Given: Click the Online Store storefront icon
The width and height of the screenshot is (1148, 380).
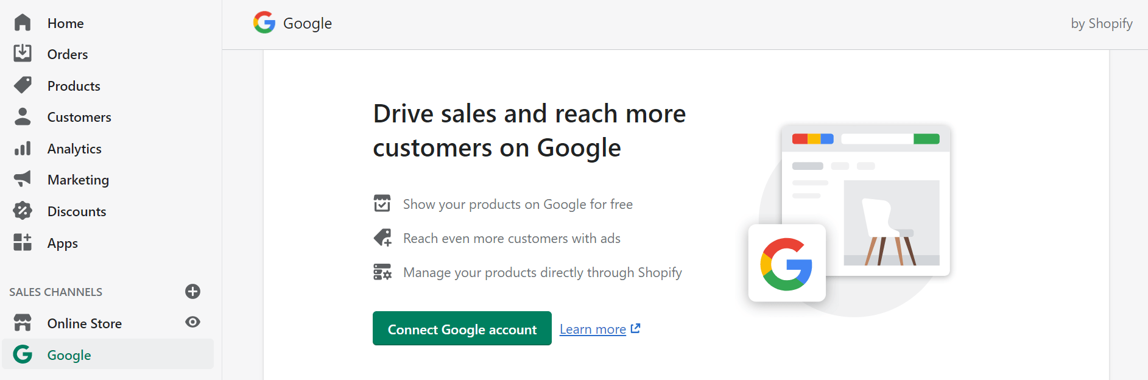Looking at the screenshot, I should pos(23,323).
